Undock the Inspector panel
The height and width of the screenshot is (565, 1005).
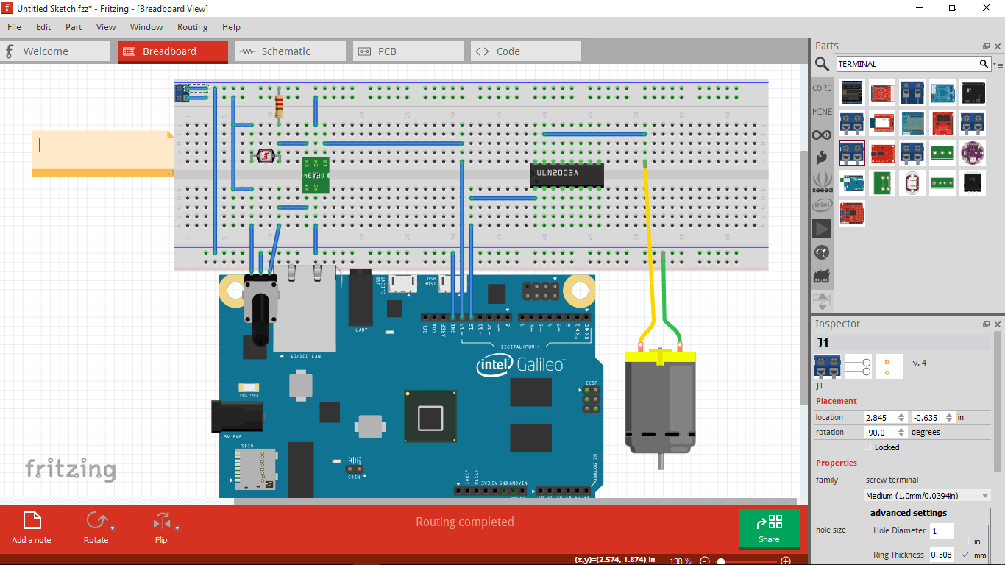pos(987,324)
